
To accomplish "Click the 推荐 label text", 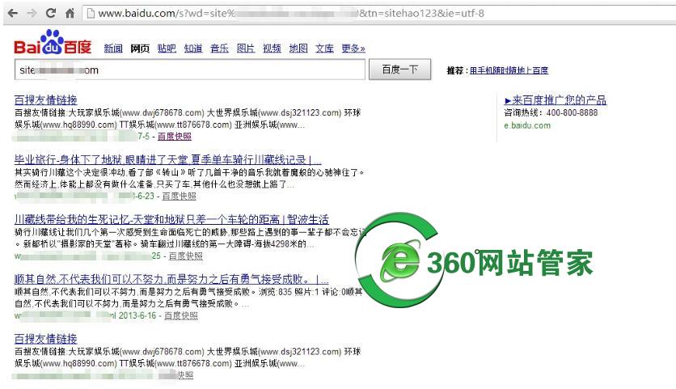I will 457,70.
